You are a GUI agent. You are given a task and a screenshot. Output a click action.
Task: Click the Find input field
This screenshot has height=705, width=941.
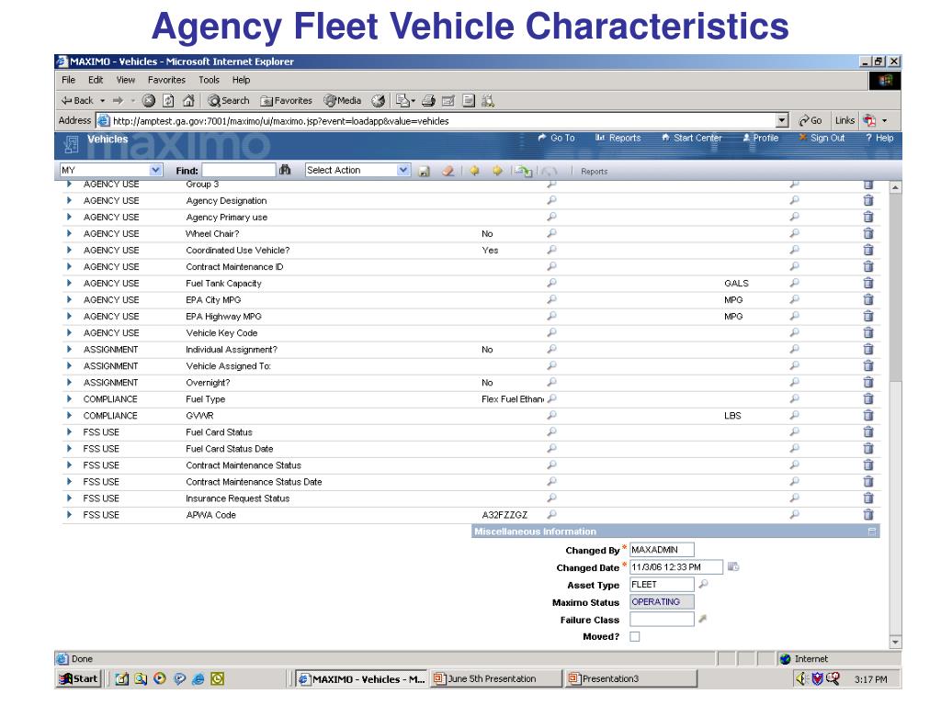click(x=239, y=170)
